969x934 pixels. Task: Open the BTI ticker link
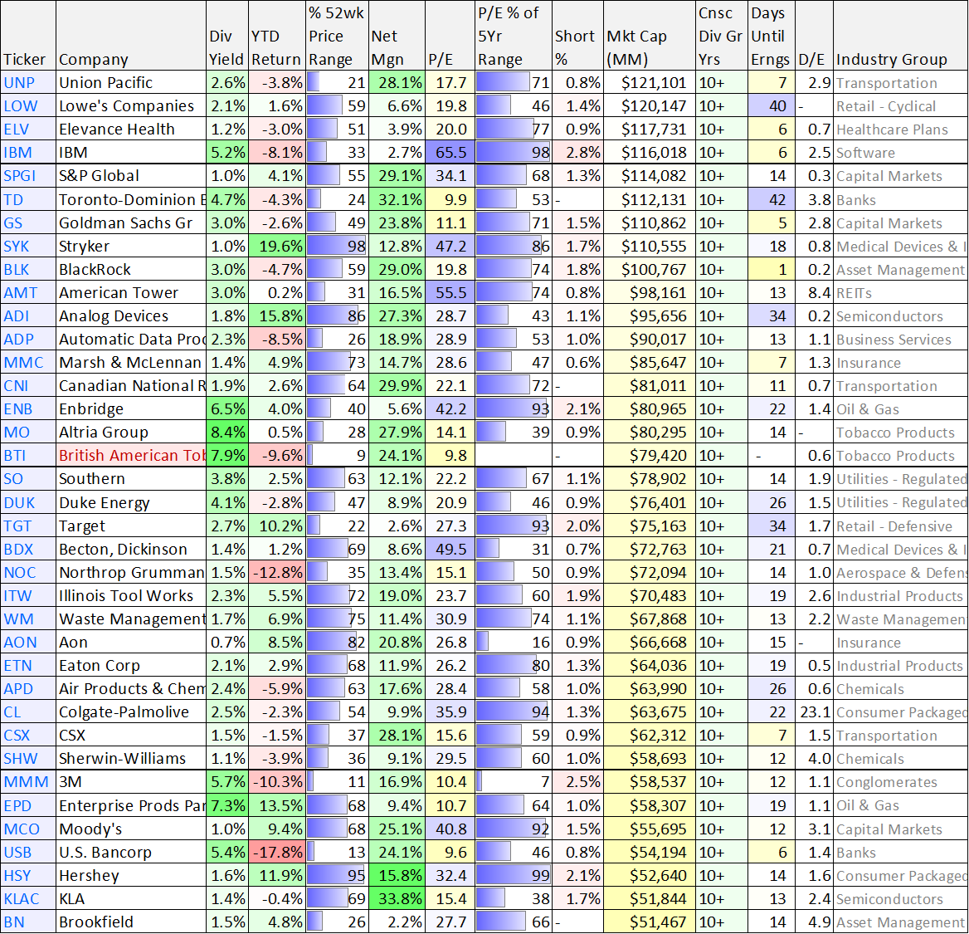tap(15, 455)
